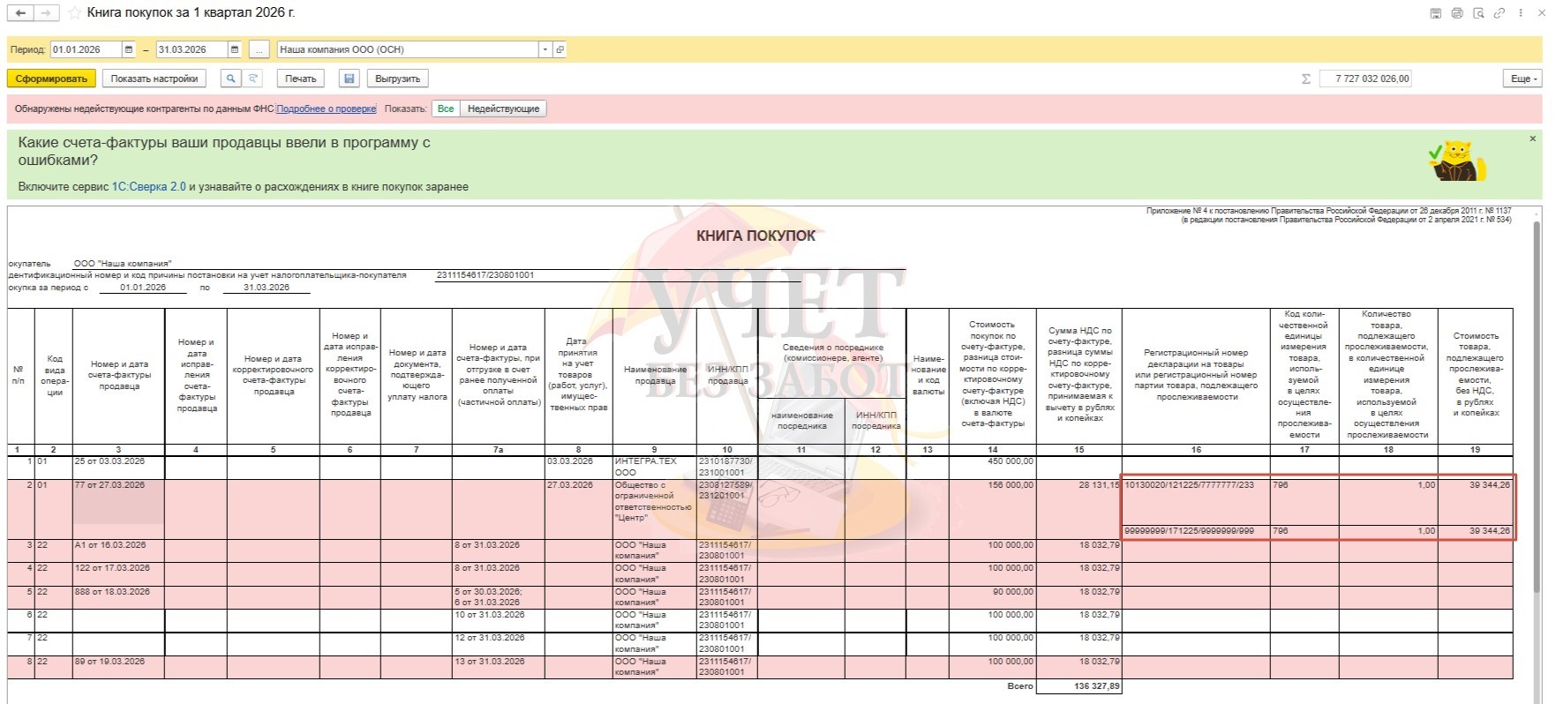Click the chain link icon at top right
This screenshot has height=704, width=1556.
click(1500, 13)
